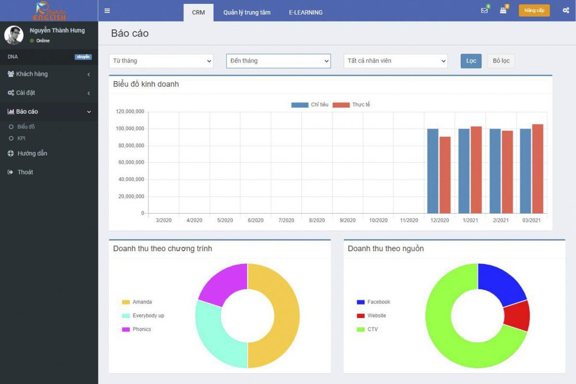Toggle the Facebook legend in revenue source chart

[x=373, y=302]
